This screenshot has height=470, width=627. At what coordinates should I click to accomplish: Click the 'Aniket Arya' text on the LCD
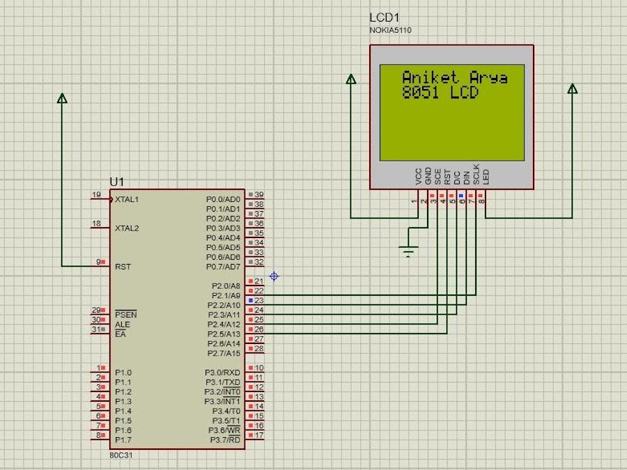(455, 77)
